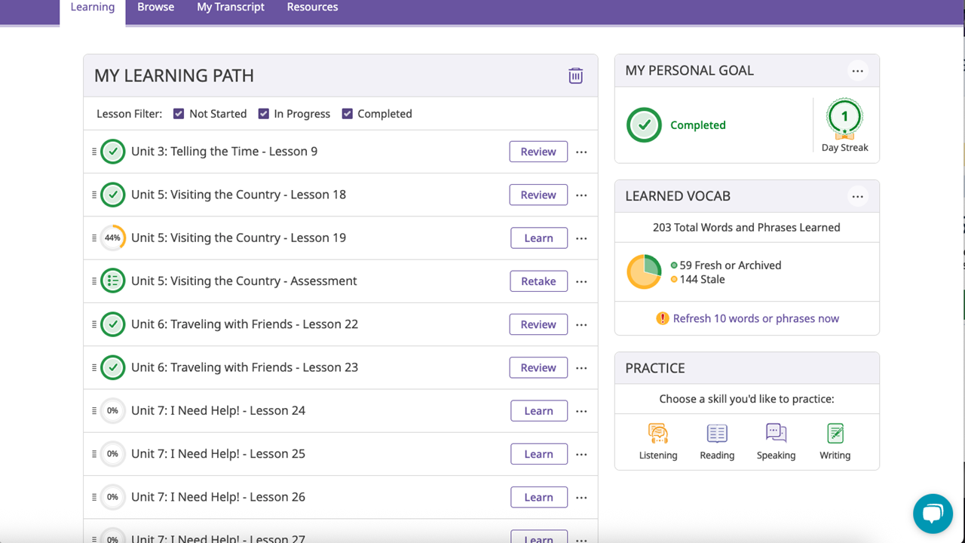Viewport: 965px width, 543px height.
Task: Open more options for Unit 5 Assessment
Action: click(x=581, y=281)
